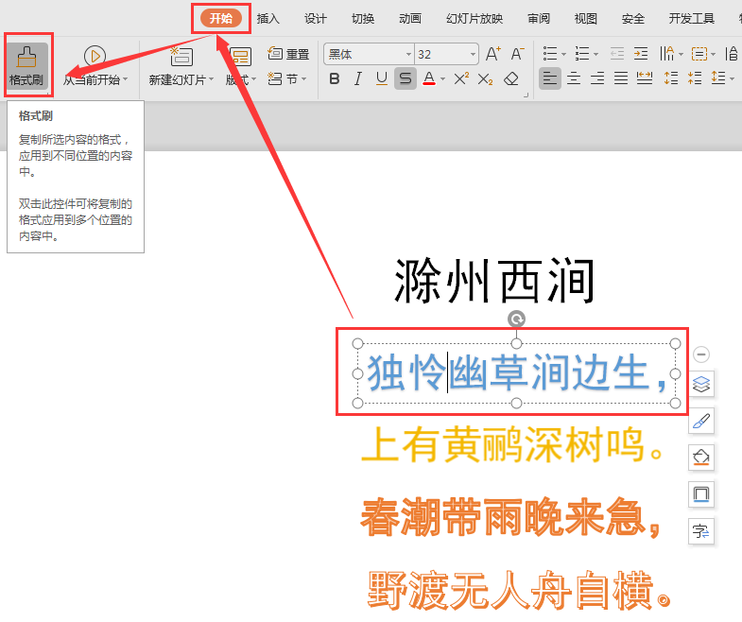
Task: Clear formatting with eraser icon
Action: (511, 78)
